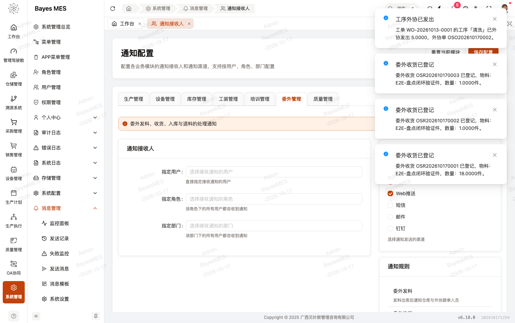Open the 生产执行 module
Image resolution: width=515 pixels, height=323 pixels.
coord(14,221)
